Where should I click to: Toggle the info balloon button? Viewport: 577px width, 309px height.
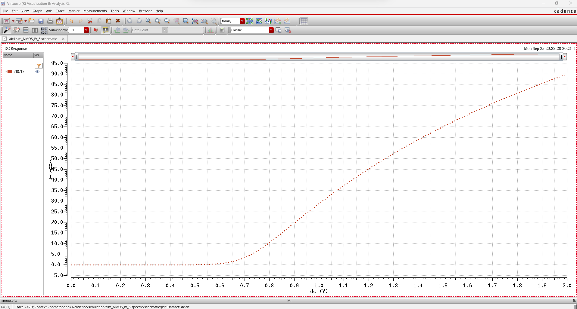tap(105, 30)
